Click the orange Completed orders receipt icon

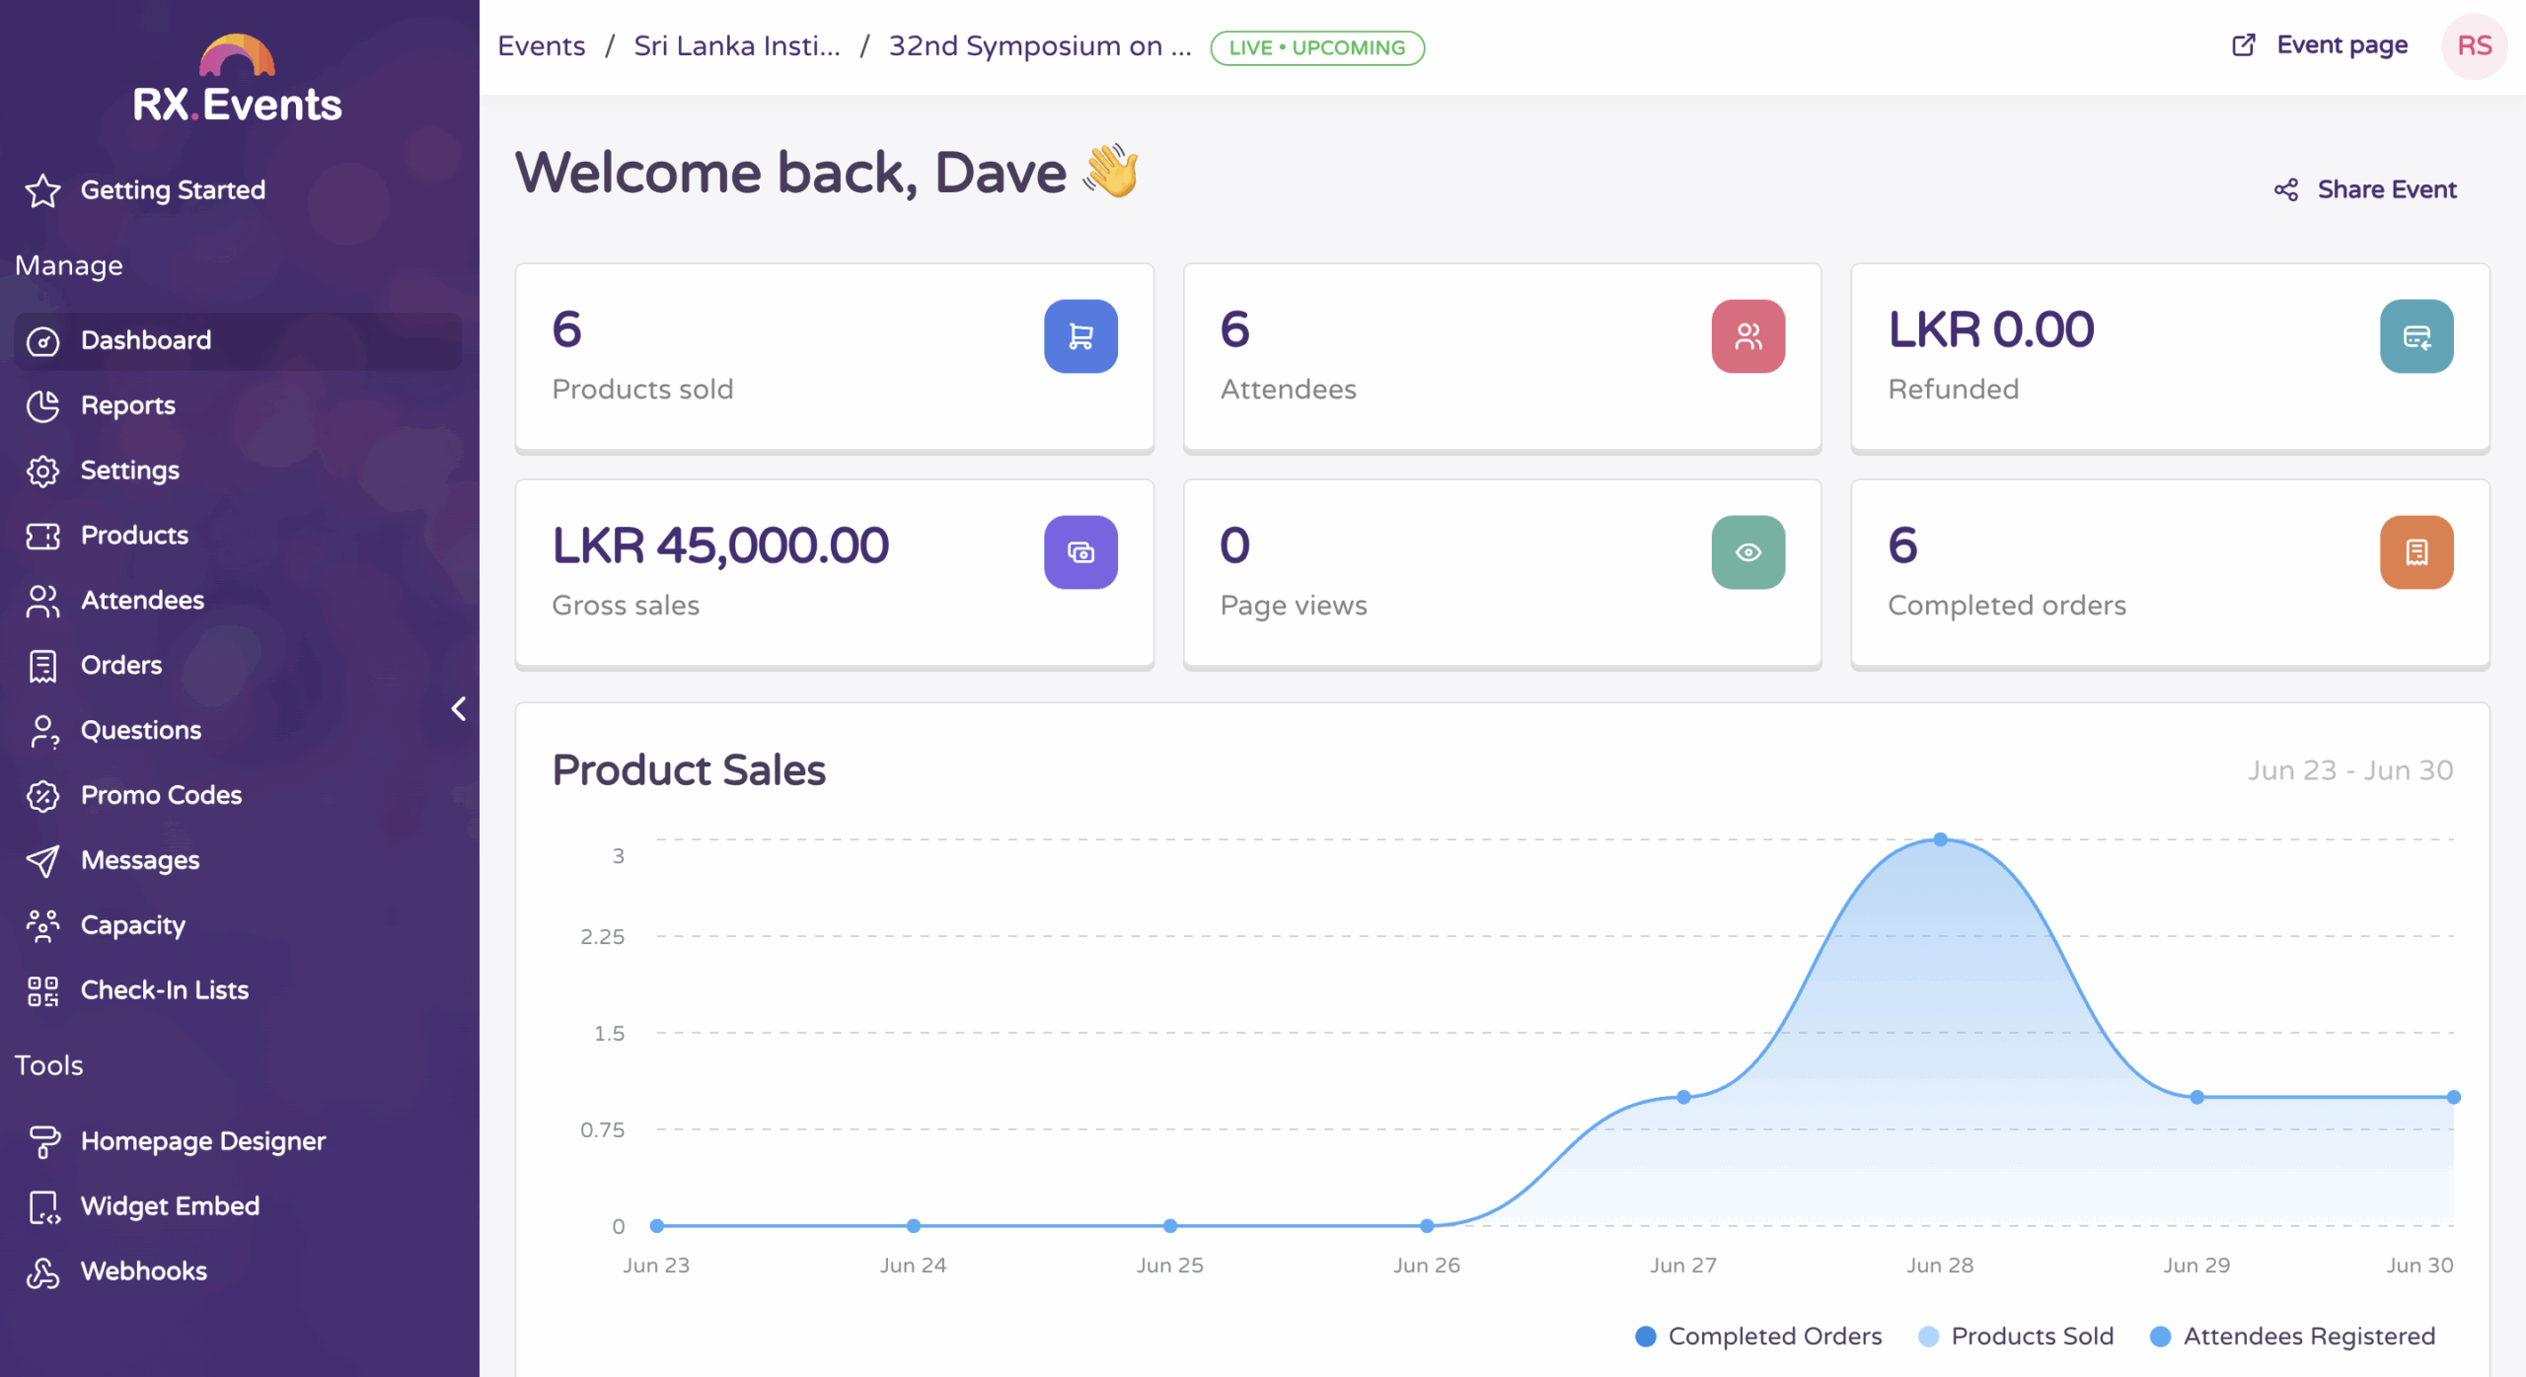(2415, 552)
